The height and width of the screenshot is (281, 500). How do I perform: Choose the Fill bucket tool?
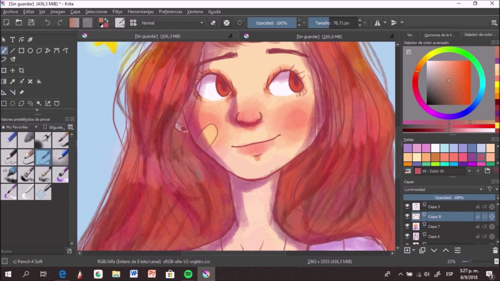tap(39, 82)
